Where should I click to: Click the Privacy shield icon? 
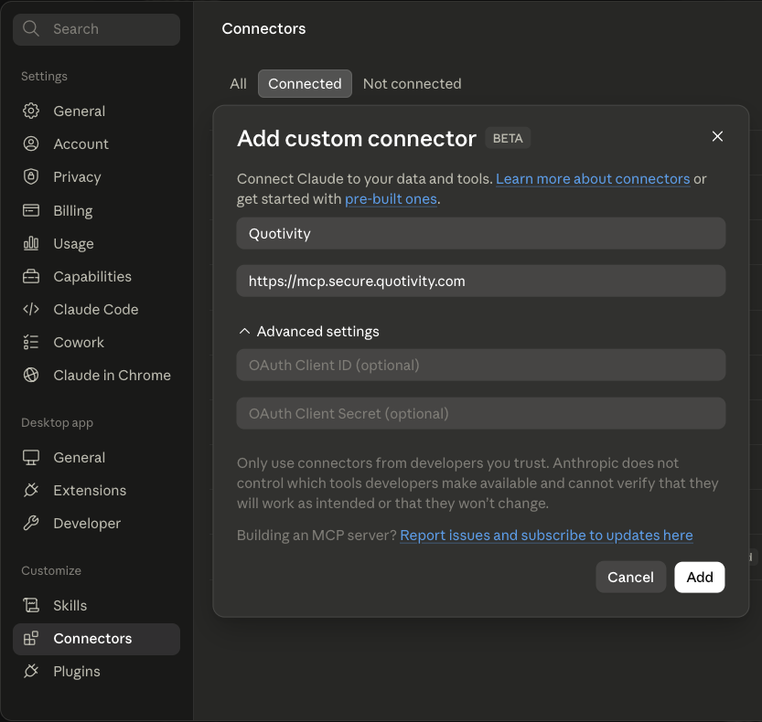point(31,176)
